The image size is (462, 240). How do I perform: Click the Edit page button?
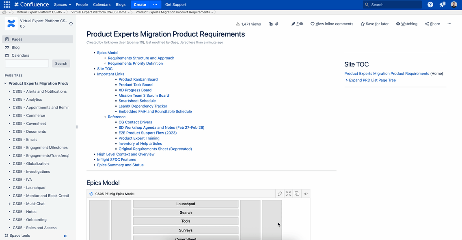click(297, 24)
